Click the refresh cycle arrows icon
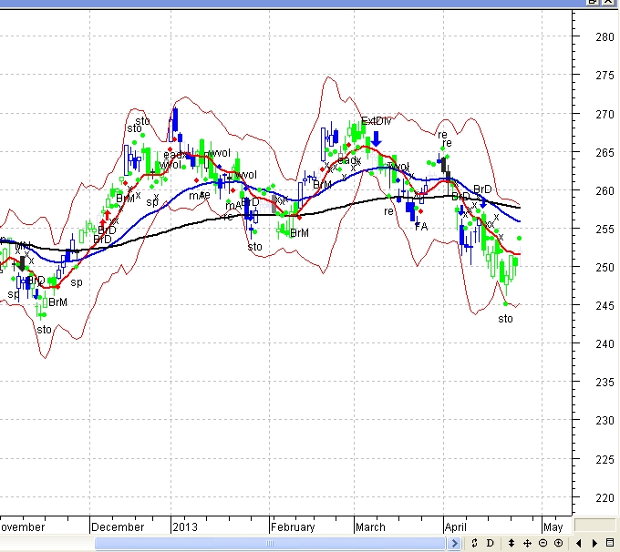 [x=475, y=544]
